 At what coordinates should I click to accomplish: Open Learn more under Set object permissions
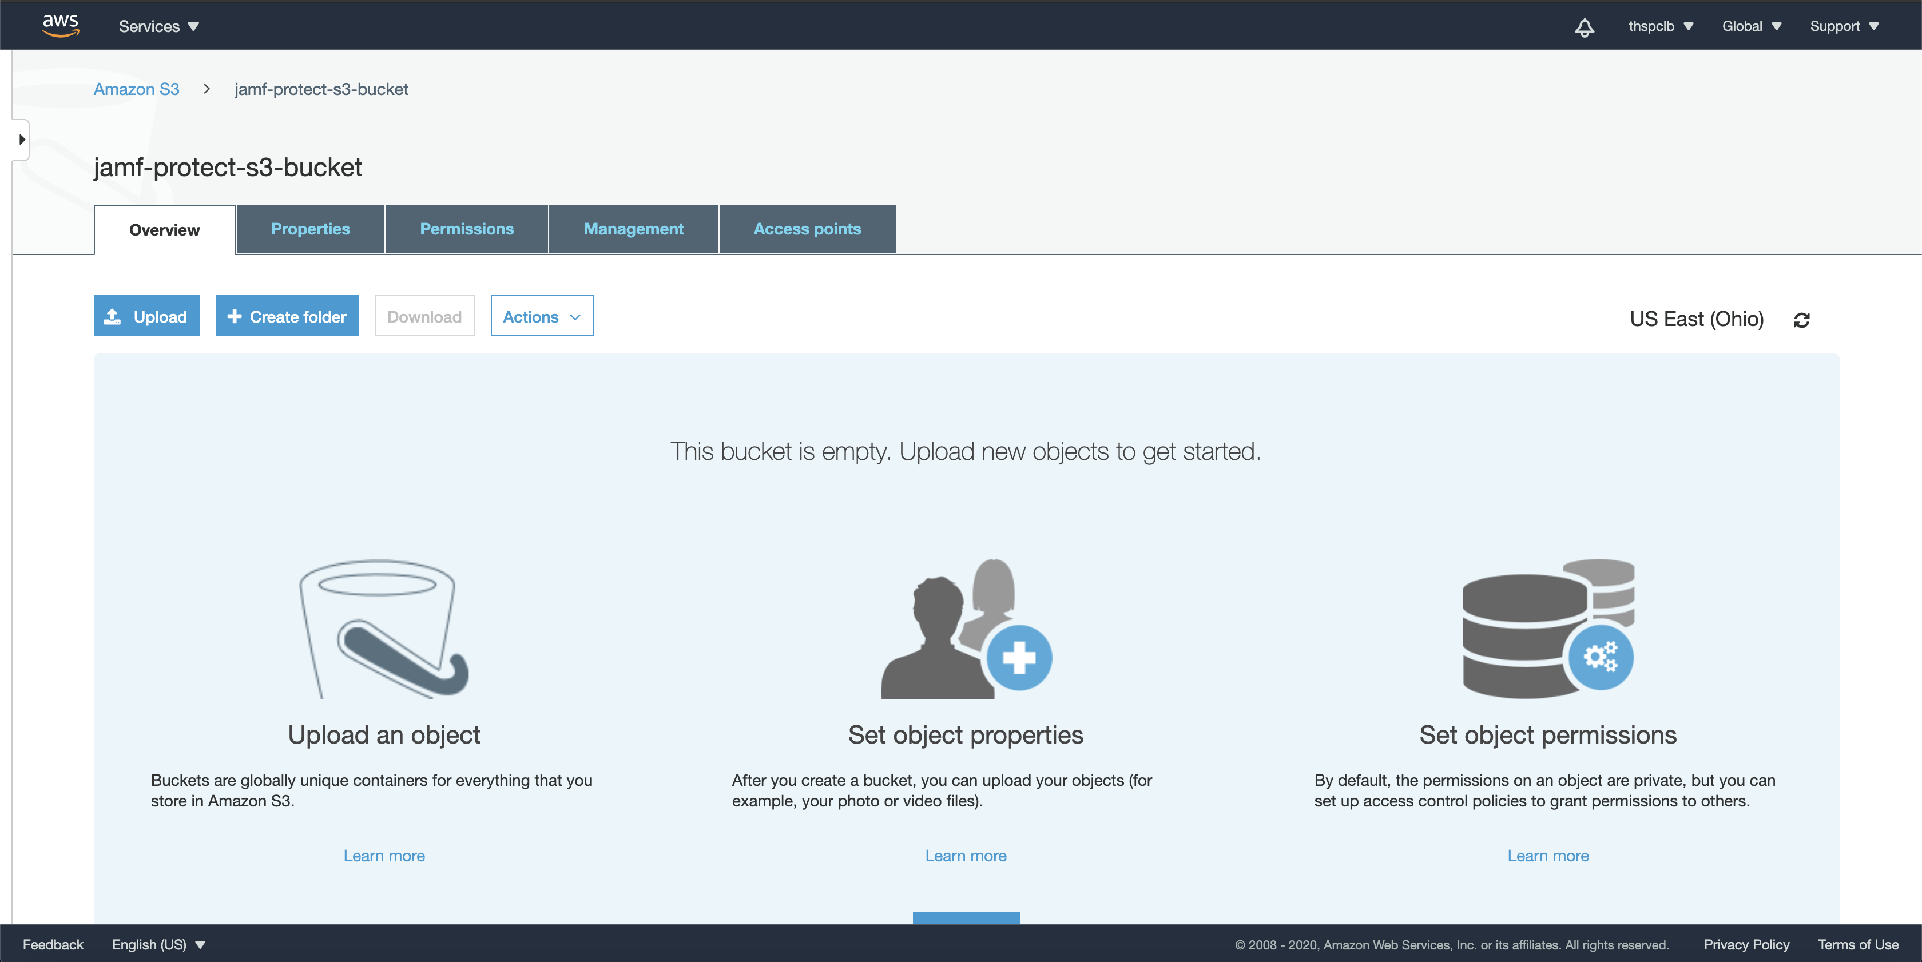1548,856
